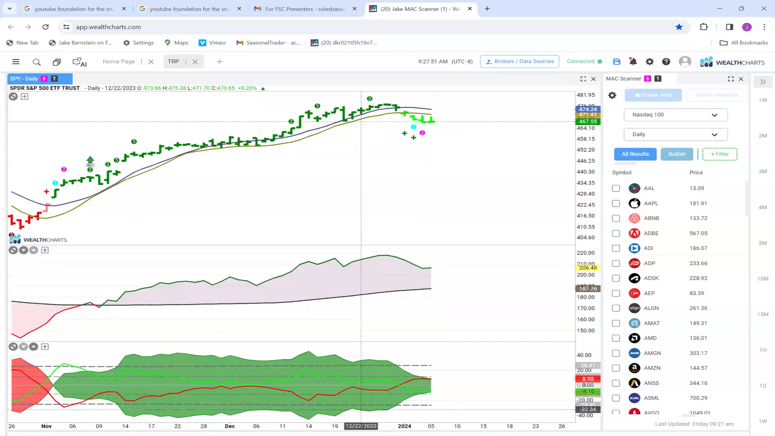Viewport: 775px width, 436px height.
Task: Select the 15M timeframe in right sidebar
Action: click(x=762, y=314)
